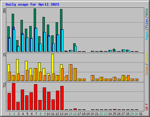This screenshot has width=150, height=117.
Task: Click day label 27 on the x-axis
Action: click(123, 114)
